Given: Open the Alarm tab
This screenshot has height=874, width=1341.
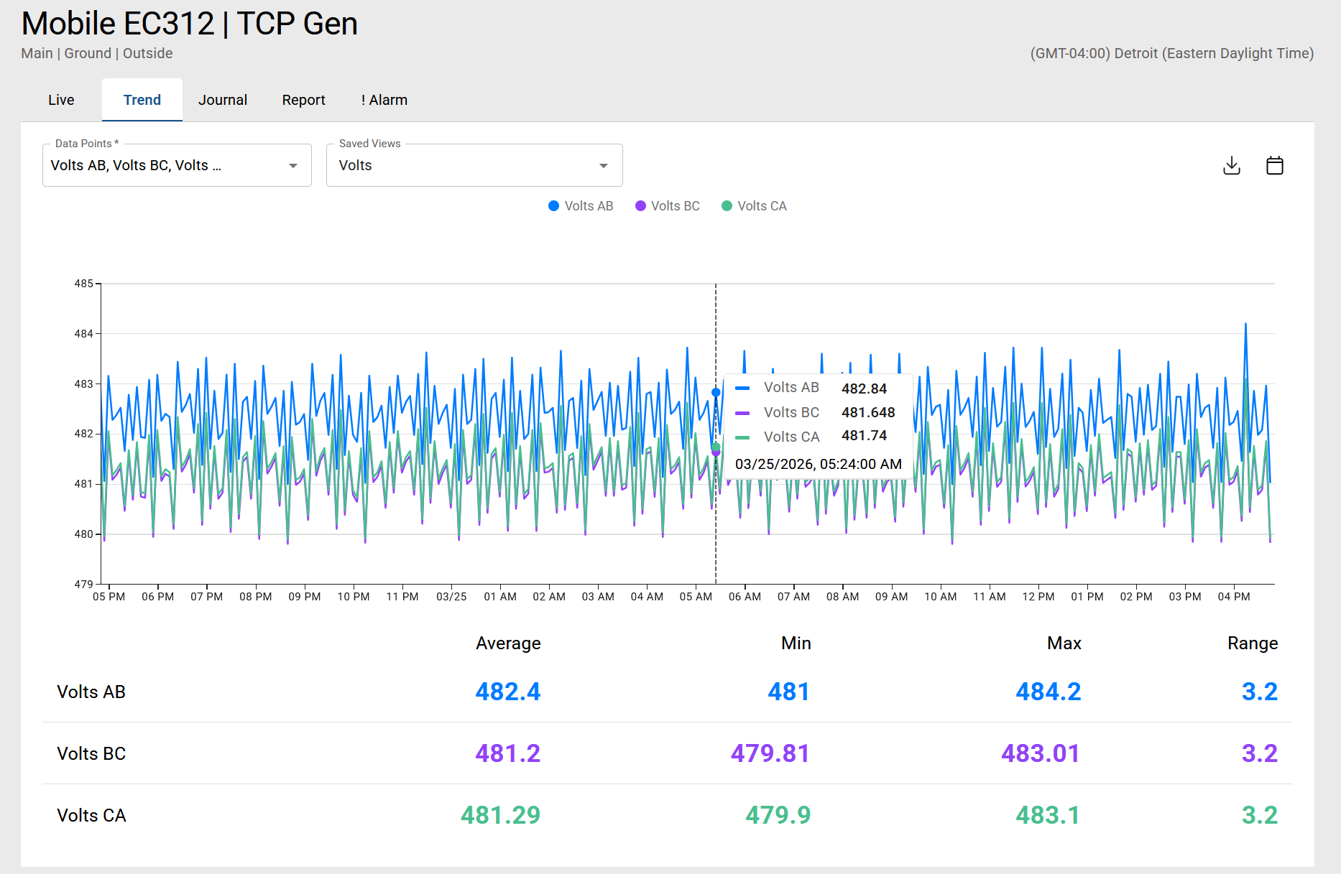Looking at the screenshot, I should pos(384,100).
